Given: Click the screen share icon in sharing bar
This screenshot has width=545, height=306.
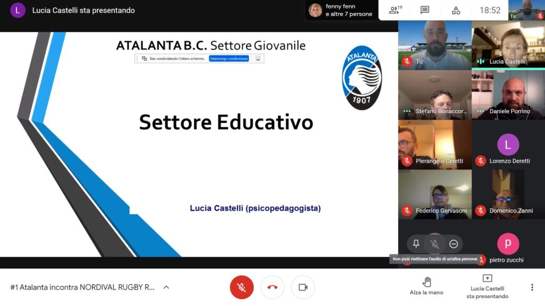Looking at the screenshot, I should tap(144, 58).
